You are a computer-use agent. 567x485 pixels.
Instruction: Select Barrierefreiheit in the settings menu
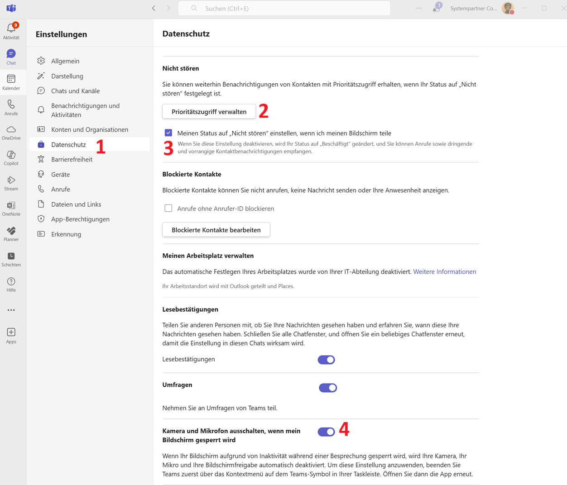click(72, 160)
